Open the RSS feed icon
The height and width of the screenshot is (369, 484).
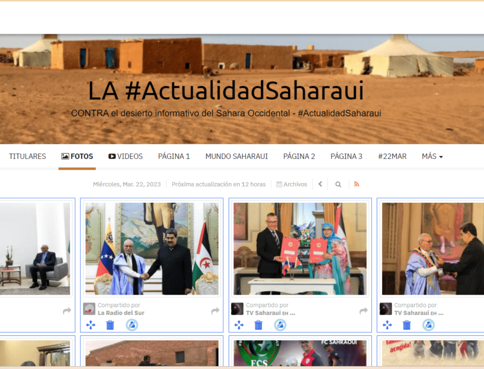click(357, 184)
